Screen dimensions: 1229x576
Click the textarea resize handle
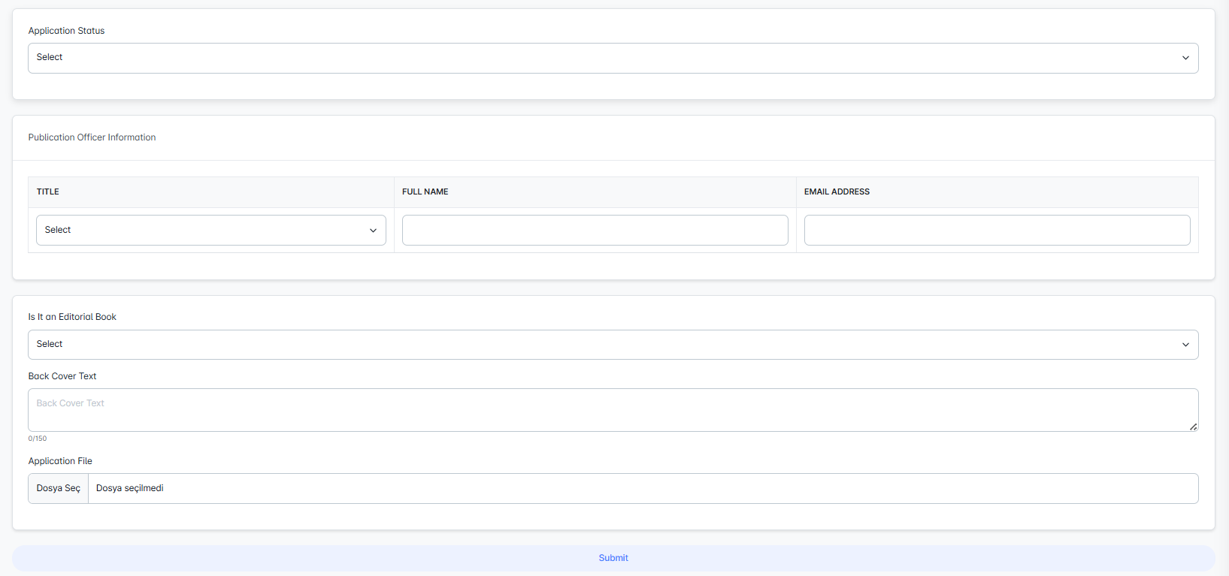click(x=1193, y=427)
